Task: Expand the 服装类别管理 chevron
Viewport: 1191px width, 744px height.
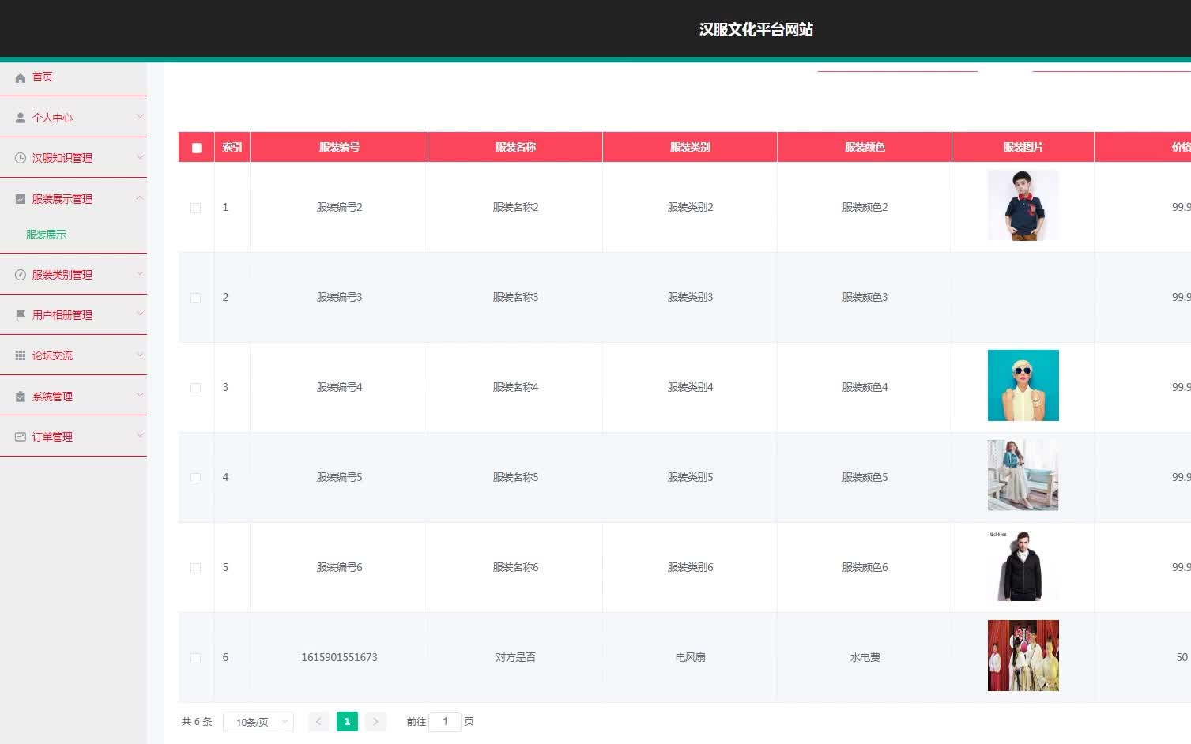Action: pos(140,274)
